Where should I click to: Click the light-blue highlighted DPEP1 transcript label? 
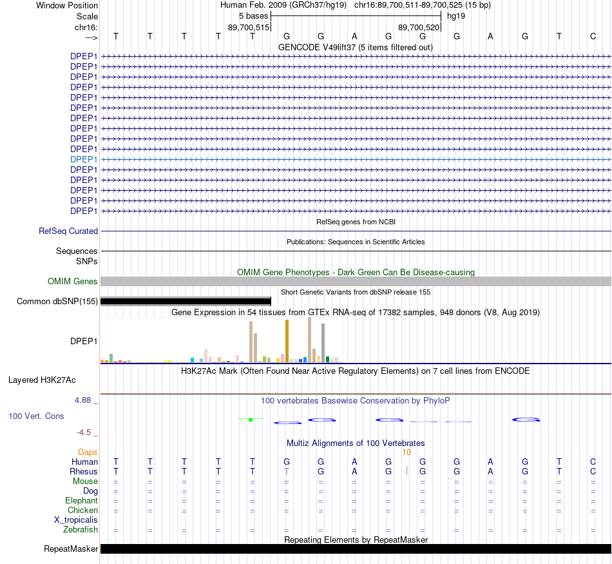coord(84,159)
